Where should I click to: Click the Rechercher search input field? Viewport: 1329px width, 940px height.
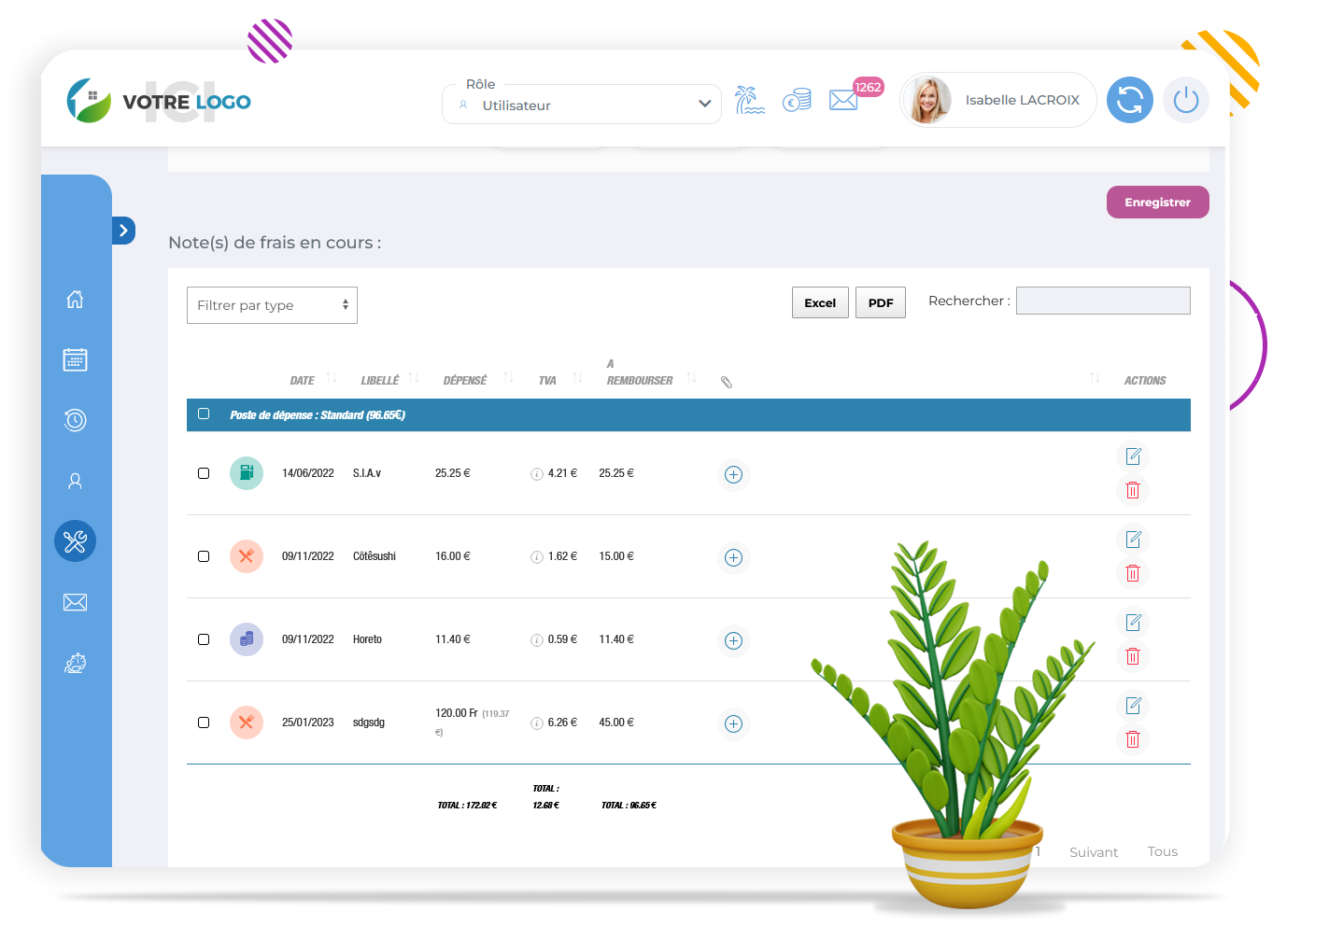pyautogui.click(x=1102, y=301)
